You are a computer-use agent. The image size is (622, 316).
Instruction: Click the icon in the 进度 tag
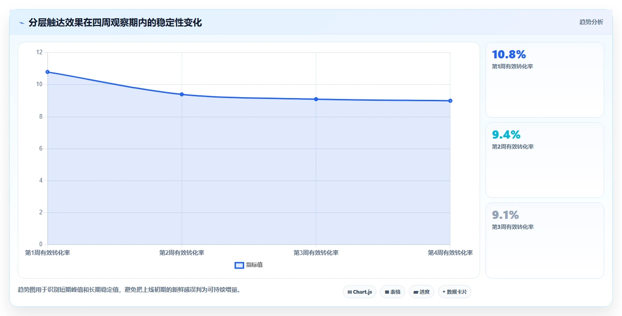click(x=416, y=292)
